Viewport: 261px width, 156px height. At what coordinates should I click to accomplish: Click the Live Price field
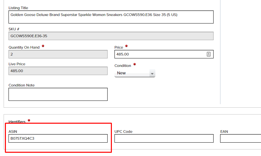coord(58,71)
